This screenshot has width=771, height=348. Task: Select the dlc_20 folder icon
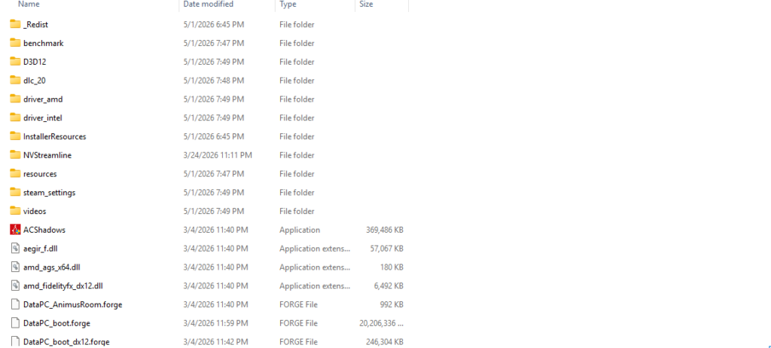tap(15, 81)
